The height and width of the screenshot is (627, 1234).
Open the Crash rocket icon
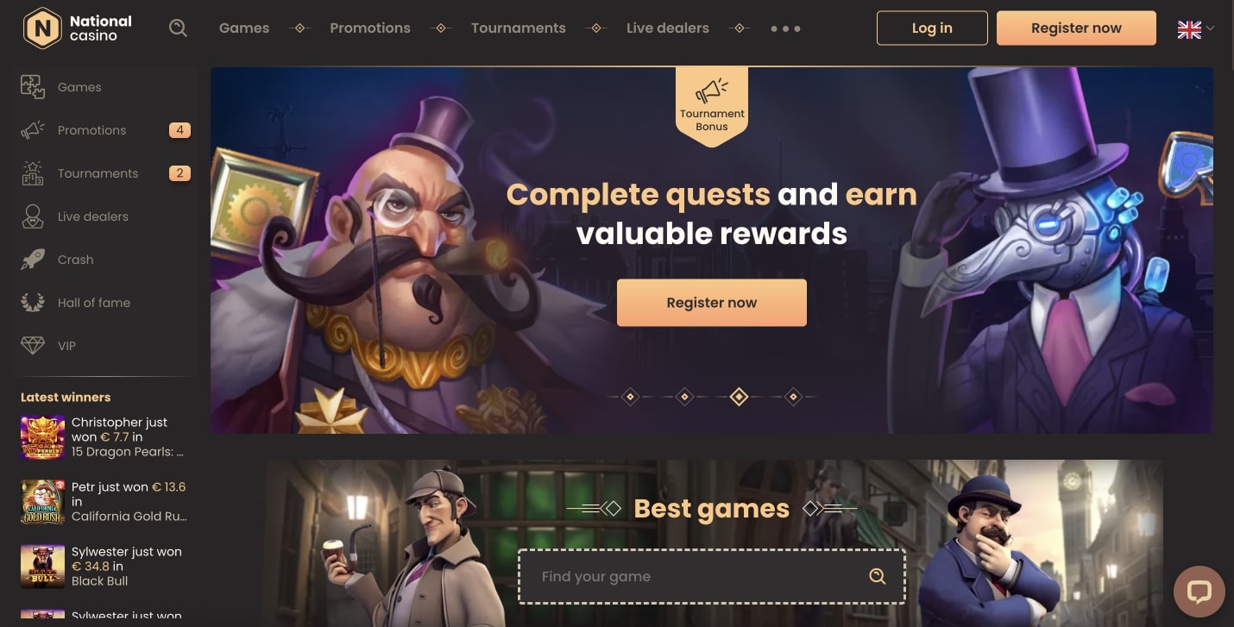point(33,260)
